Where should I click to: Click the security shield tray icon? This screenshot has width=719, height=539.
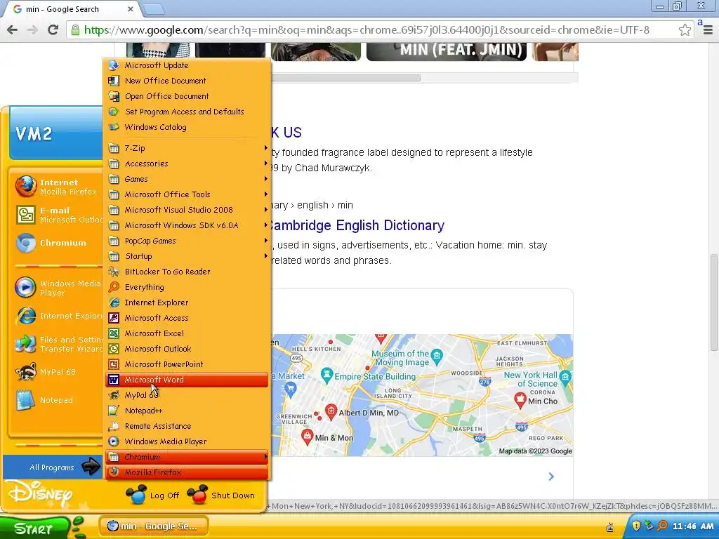point(636,526)
